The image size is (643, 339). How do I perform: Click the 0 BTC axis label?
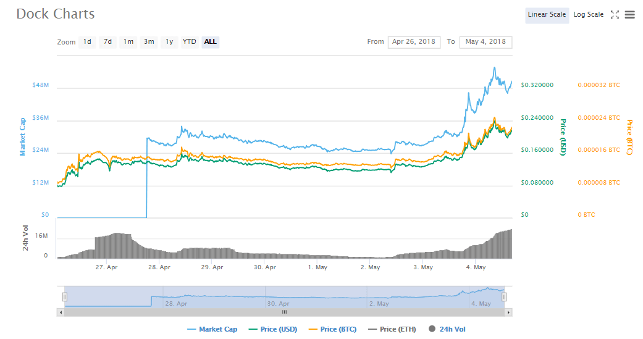point(586,215)
